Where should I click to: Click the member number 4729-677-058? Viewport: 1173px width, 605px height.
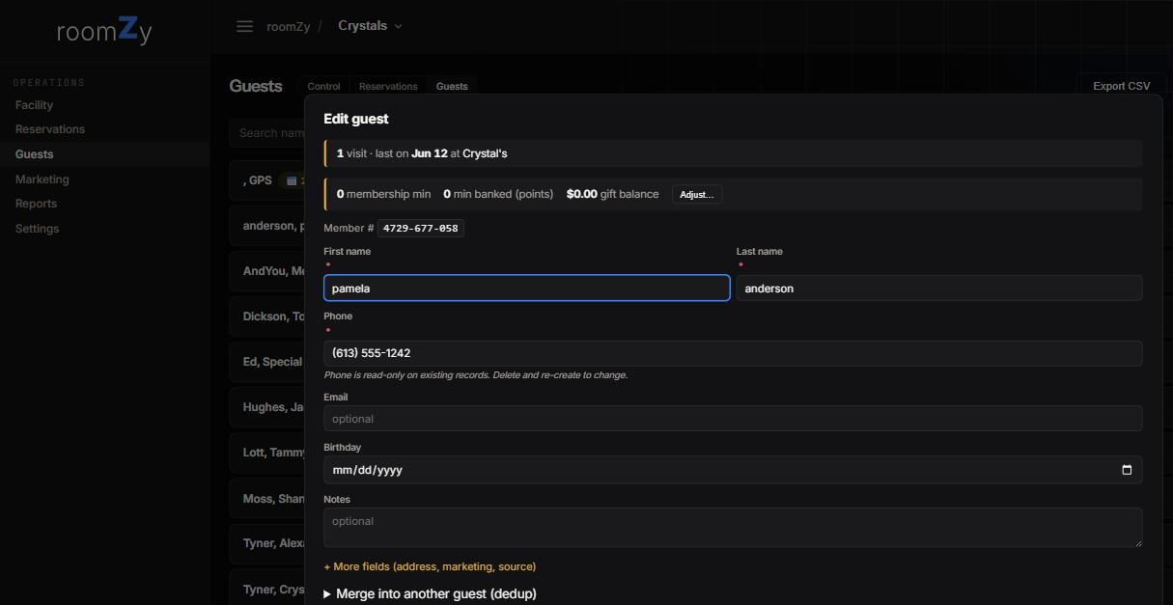420,228
